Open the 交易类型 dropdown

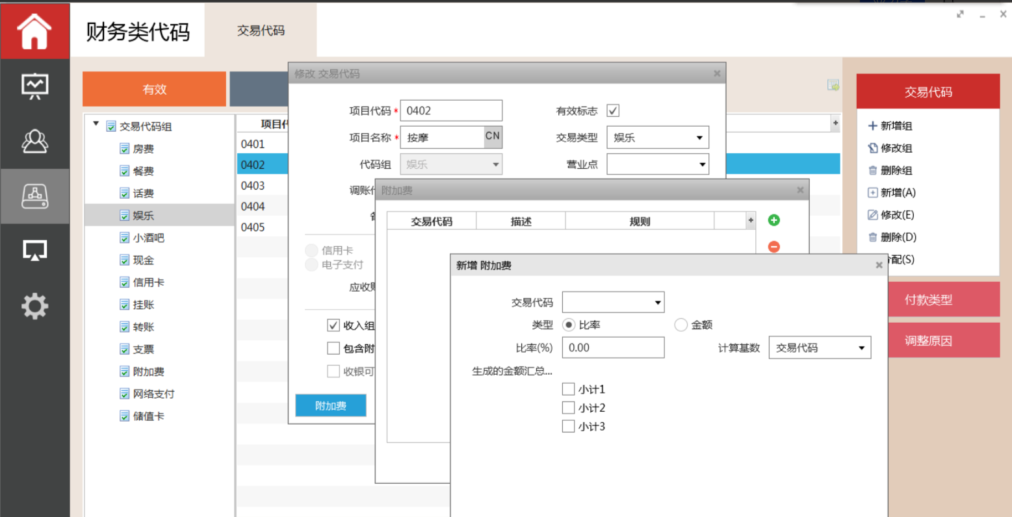pos(657,138)
